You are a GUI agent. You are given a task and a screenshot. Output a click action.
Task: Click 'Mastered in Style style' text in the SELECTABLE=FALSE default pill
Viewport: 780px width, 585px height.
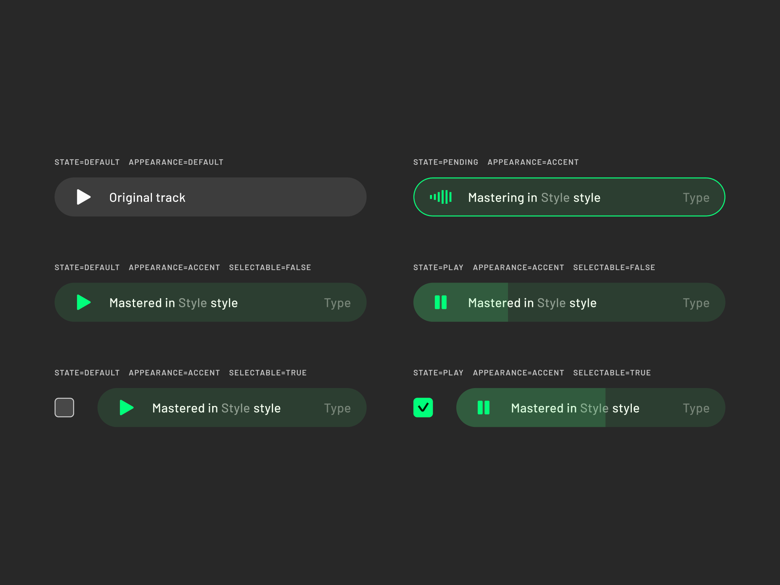pos(173,303)
